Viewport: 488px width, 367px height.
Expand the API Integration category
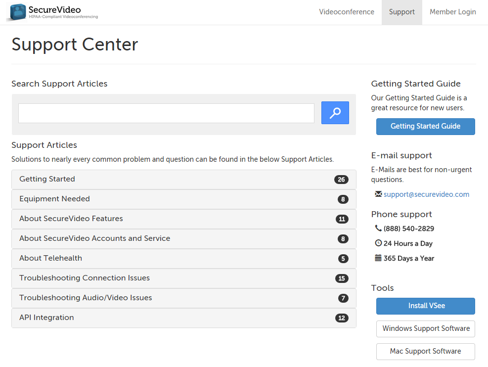coord(183,318)
